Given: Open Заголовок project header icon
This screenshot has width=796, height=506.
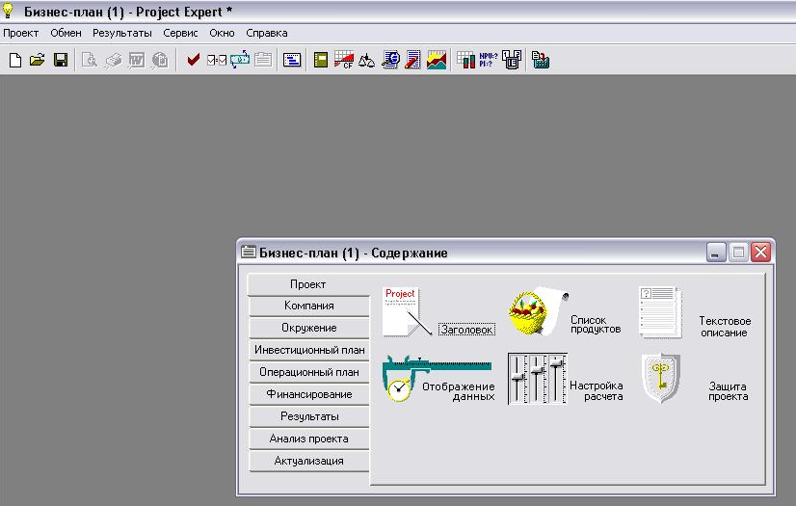Looking at the screenshot, I should tap(406, 311).
